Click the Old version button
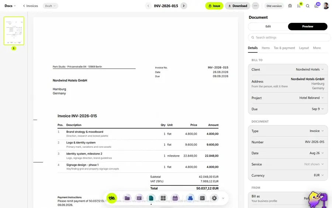 [x=274, y=6]
